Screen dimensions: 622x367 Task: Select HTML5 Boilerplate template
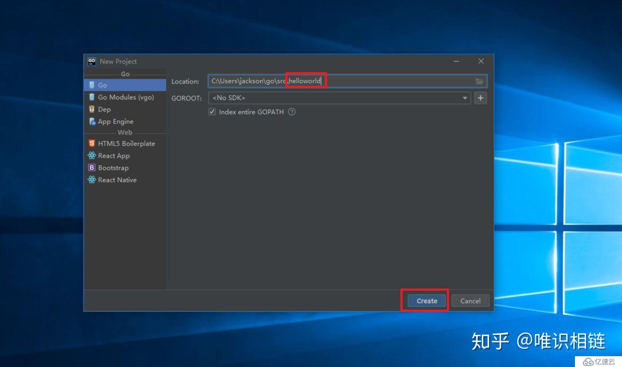coord(125,143)
